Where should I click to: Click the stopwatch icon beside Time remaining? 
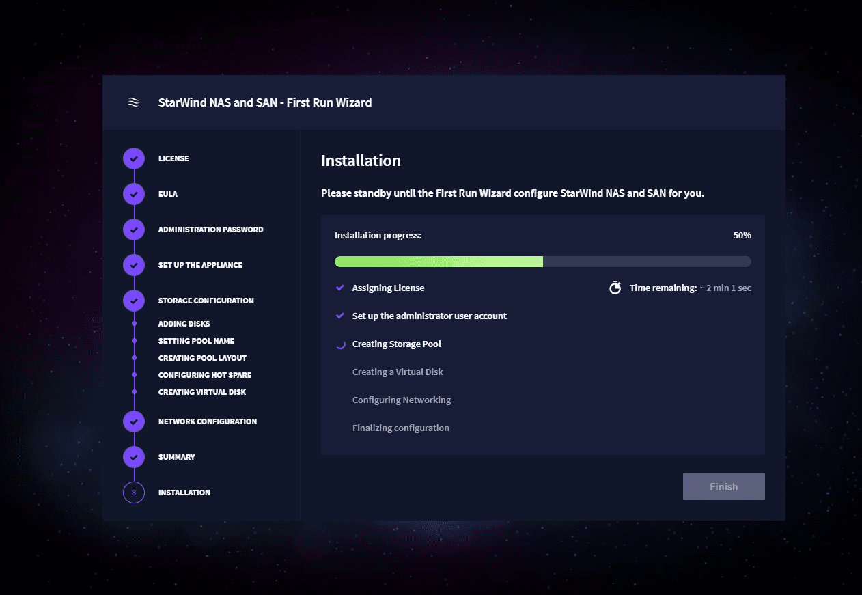(x=615, y=288)
